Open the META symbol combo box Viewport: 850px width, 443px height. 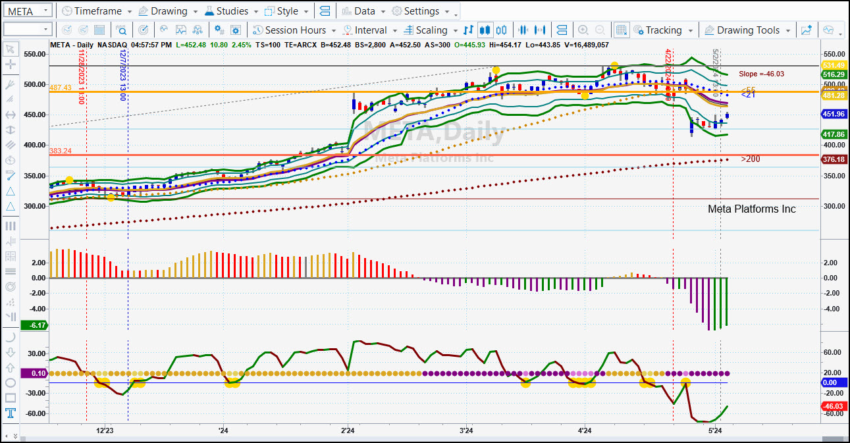point(27,11)
